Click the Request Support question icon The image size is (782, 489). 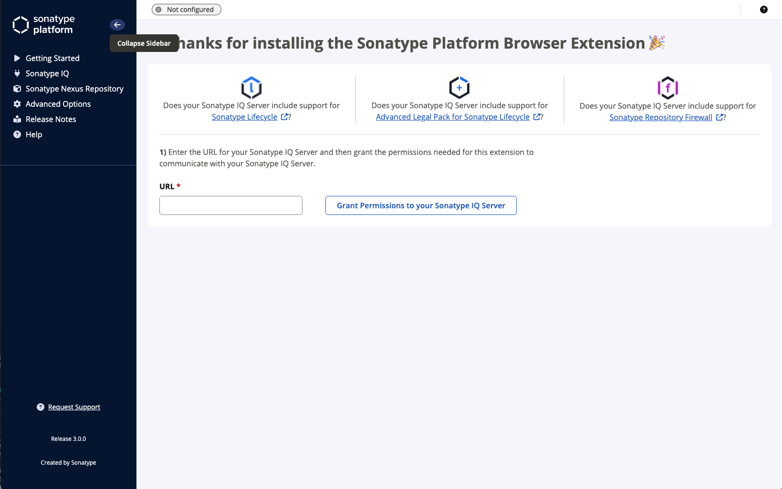[x=41, y=407]
